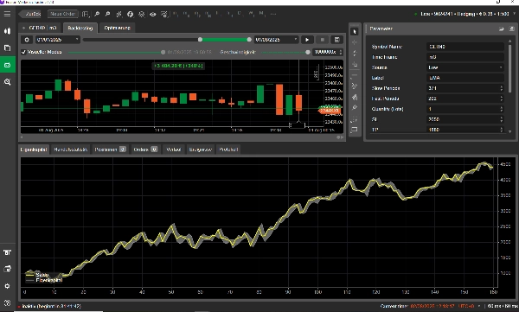
Task: Click the Label input field
Action: (465, 78)
